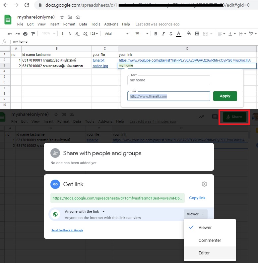Open link settings gear icon
258x263 pixels.
tap(205, 184)
